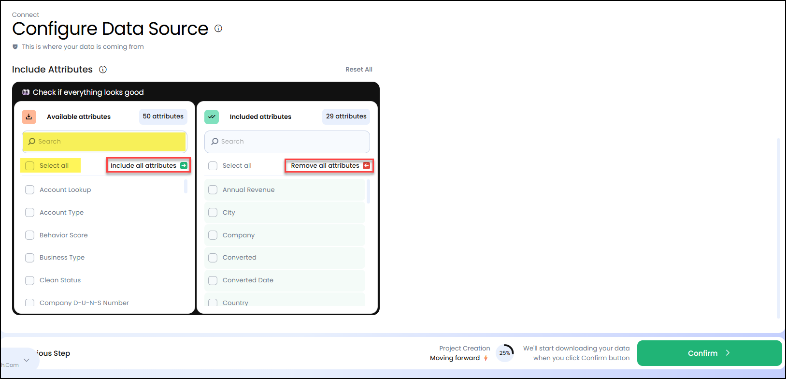Select the Behavior Score attribute checkbox
This screenshot has width=786, height=379.
point(29,235)
